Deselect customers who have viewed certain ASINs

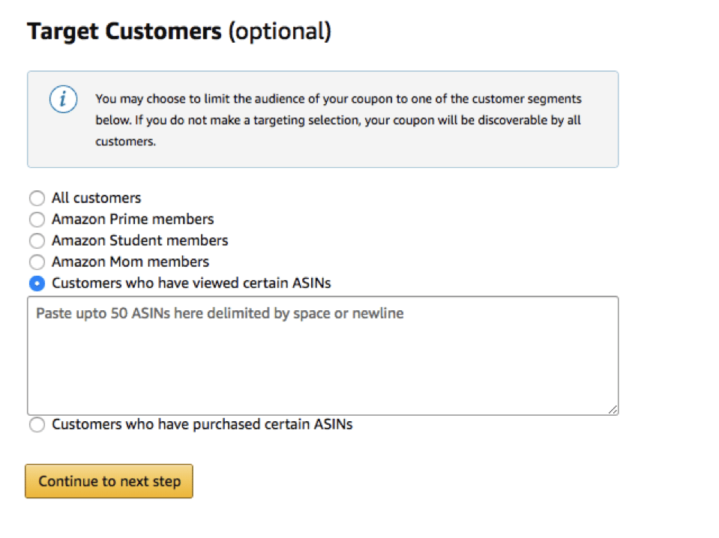(x=37, y=283)
